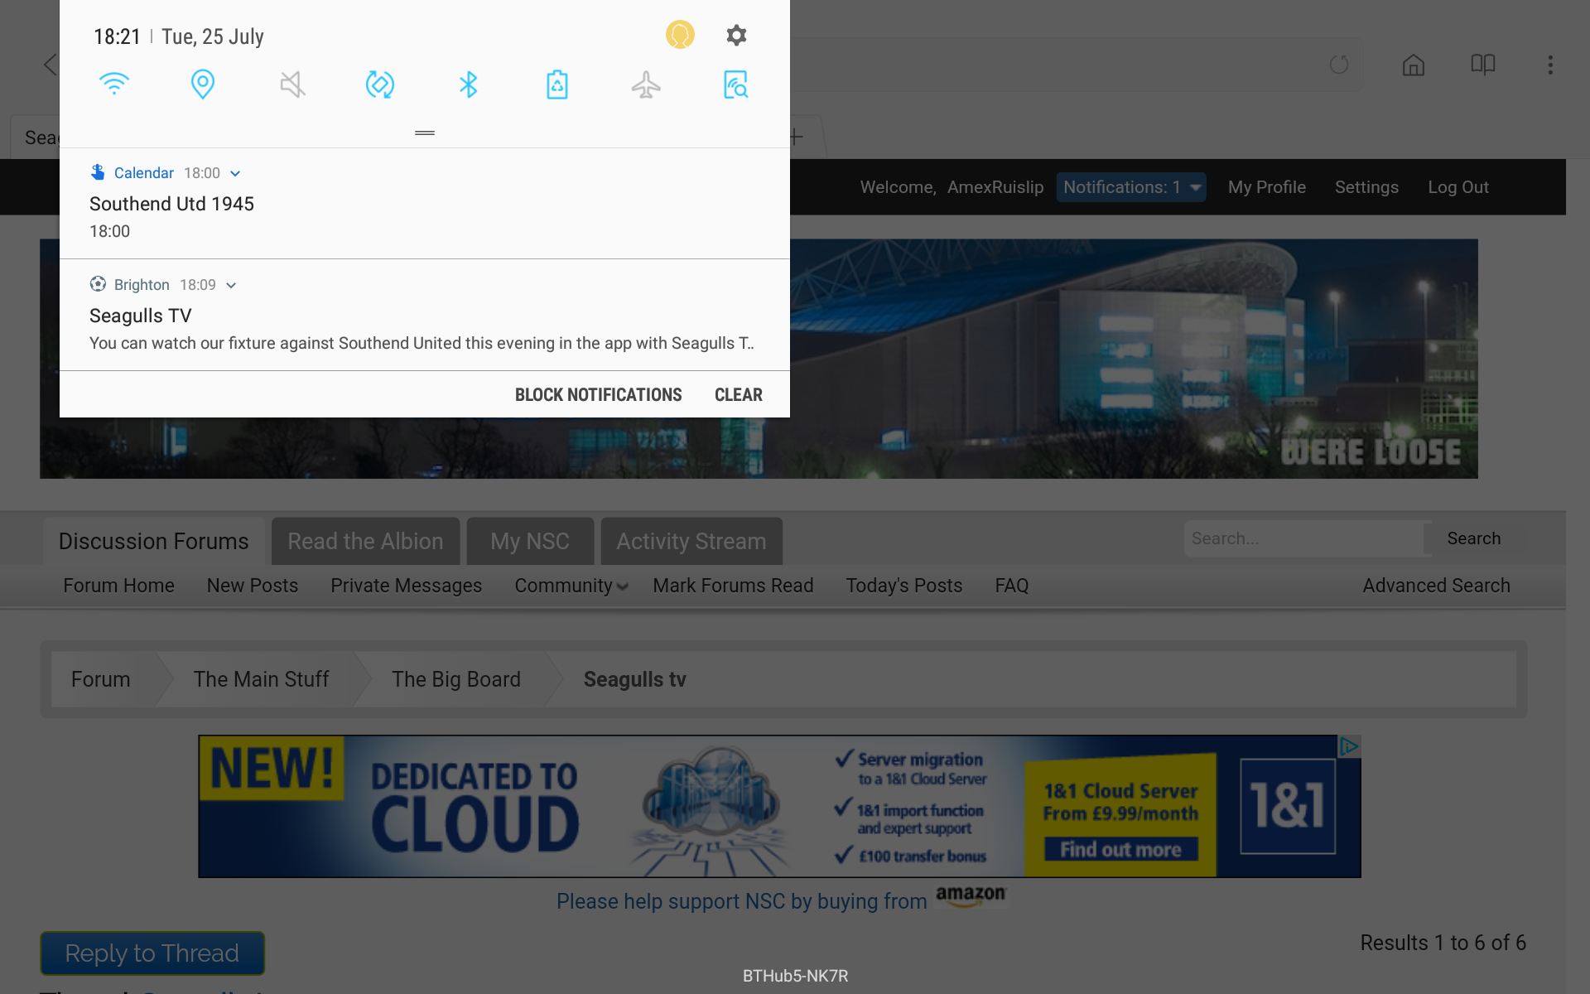Toggle the device search quick setting

coord(735,84)
